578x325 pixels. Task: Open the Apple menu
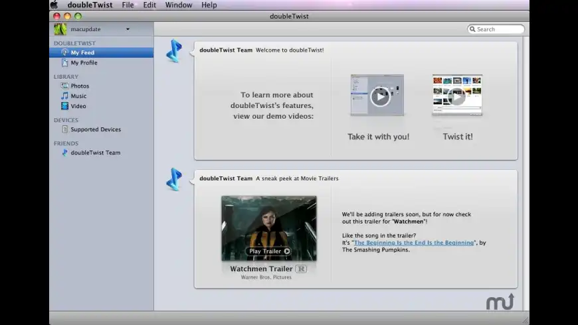(54, 5)
